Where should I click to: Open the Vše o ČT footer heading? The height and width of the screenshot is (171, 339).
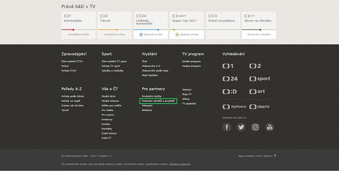pyautogui.click(x=110, y=89)
